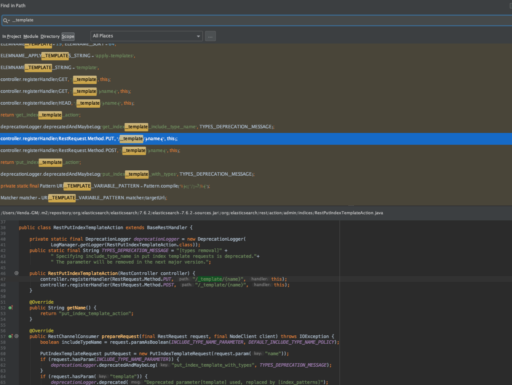
Task: Select the put_index_template_action return result
Action: [40, 162]
